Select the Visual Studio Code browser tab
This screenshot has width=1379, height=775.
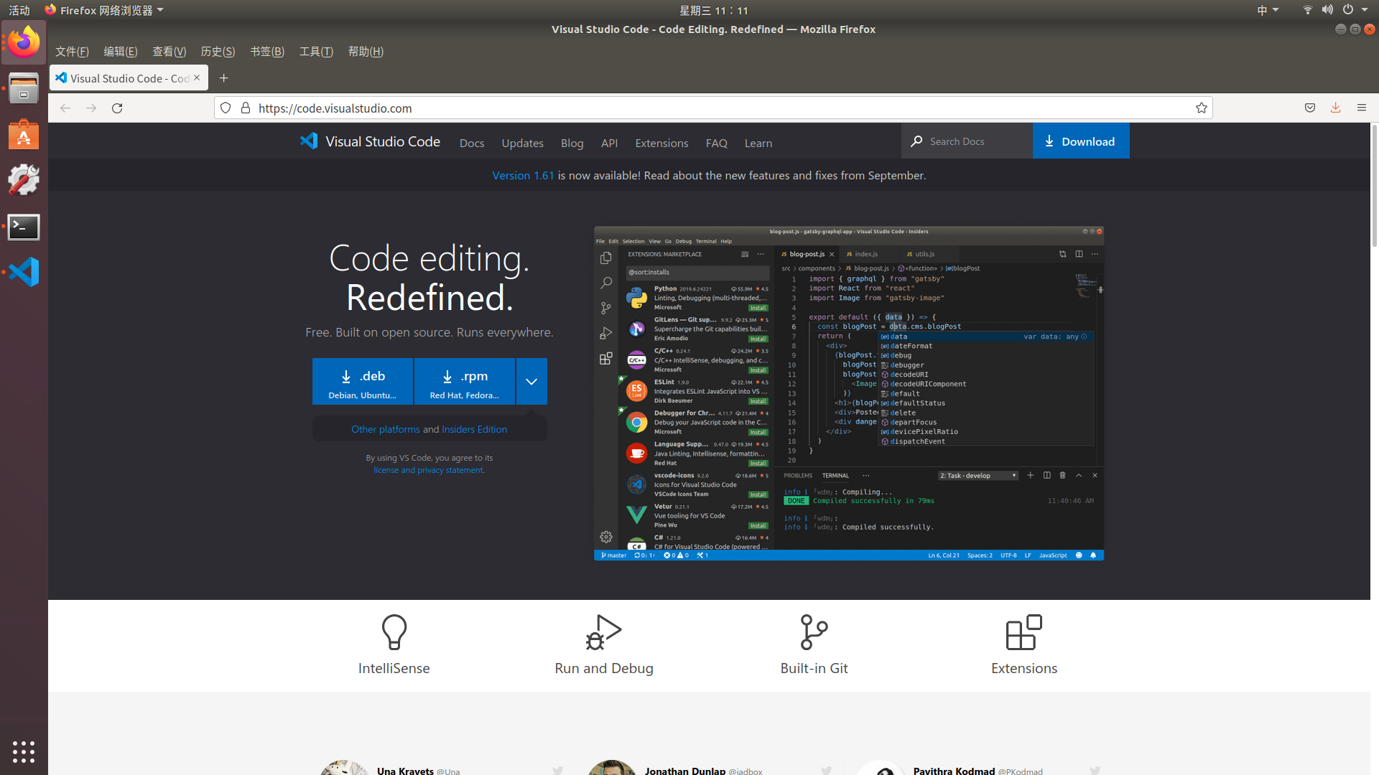122,77
